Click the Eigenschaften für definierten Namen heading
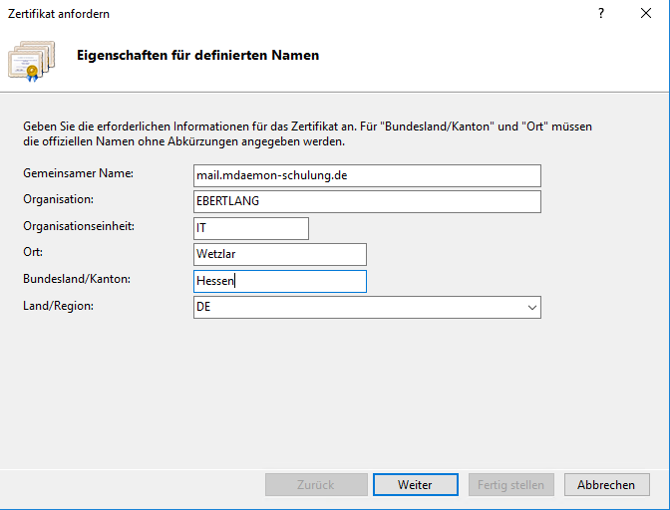 (197, 56)
